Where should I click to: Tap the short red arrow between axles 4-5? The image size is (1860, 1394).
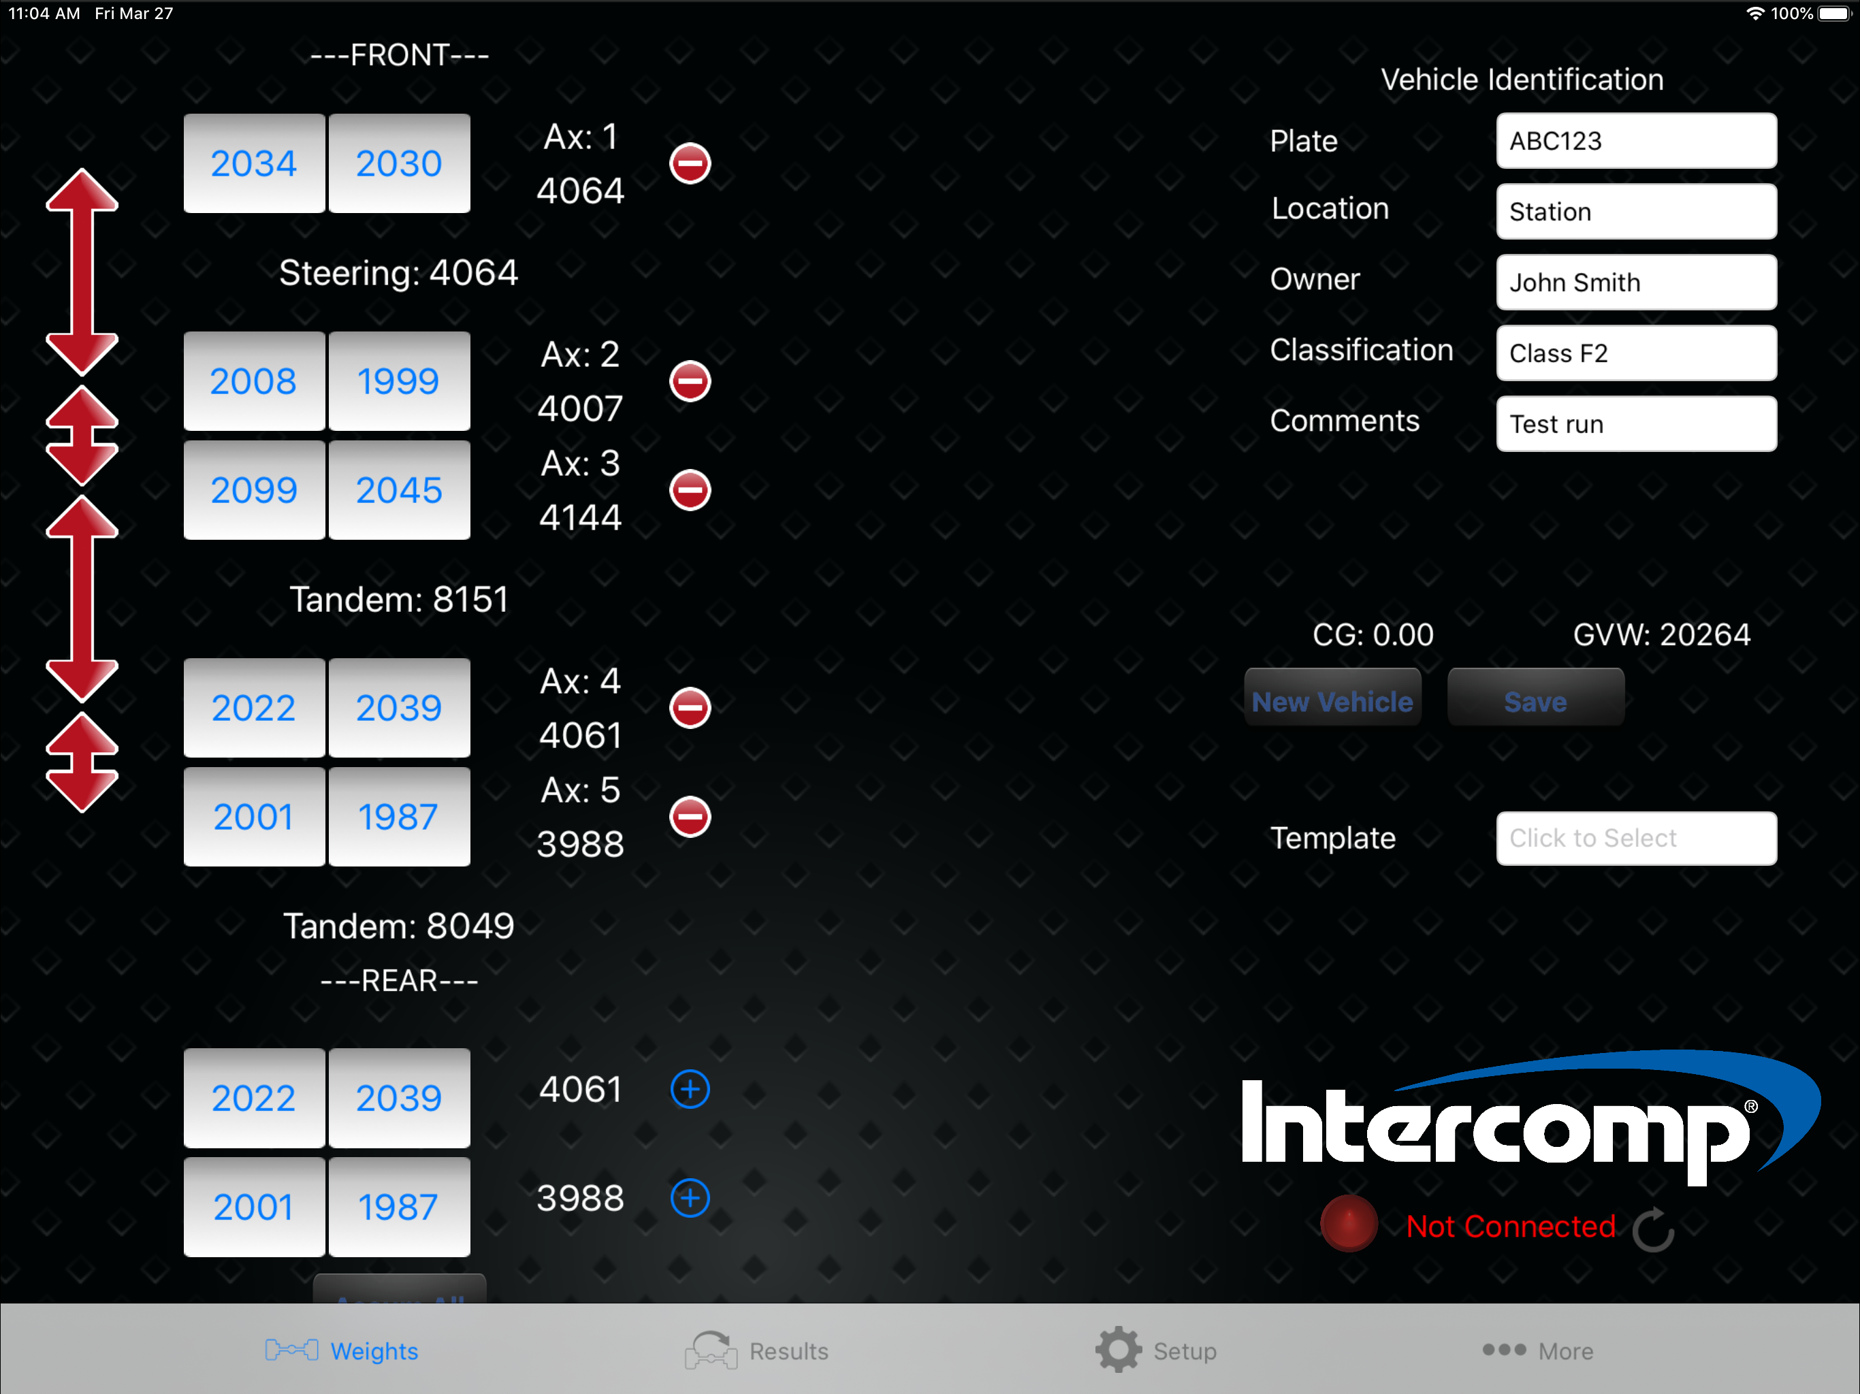point(82,762)
